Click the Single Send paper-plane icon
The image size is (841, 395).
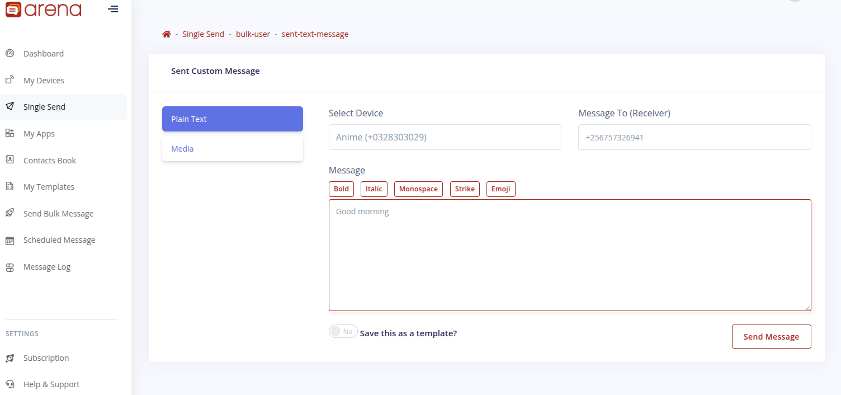pos(10,106)
